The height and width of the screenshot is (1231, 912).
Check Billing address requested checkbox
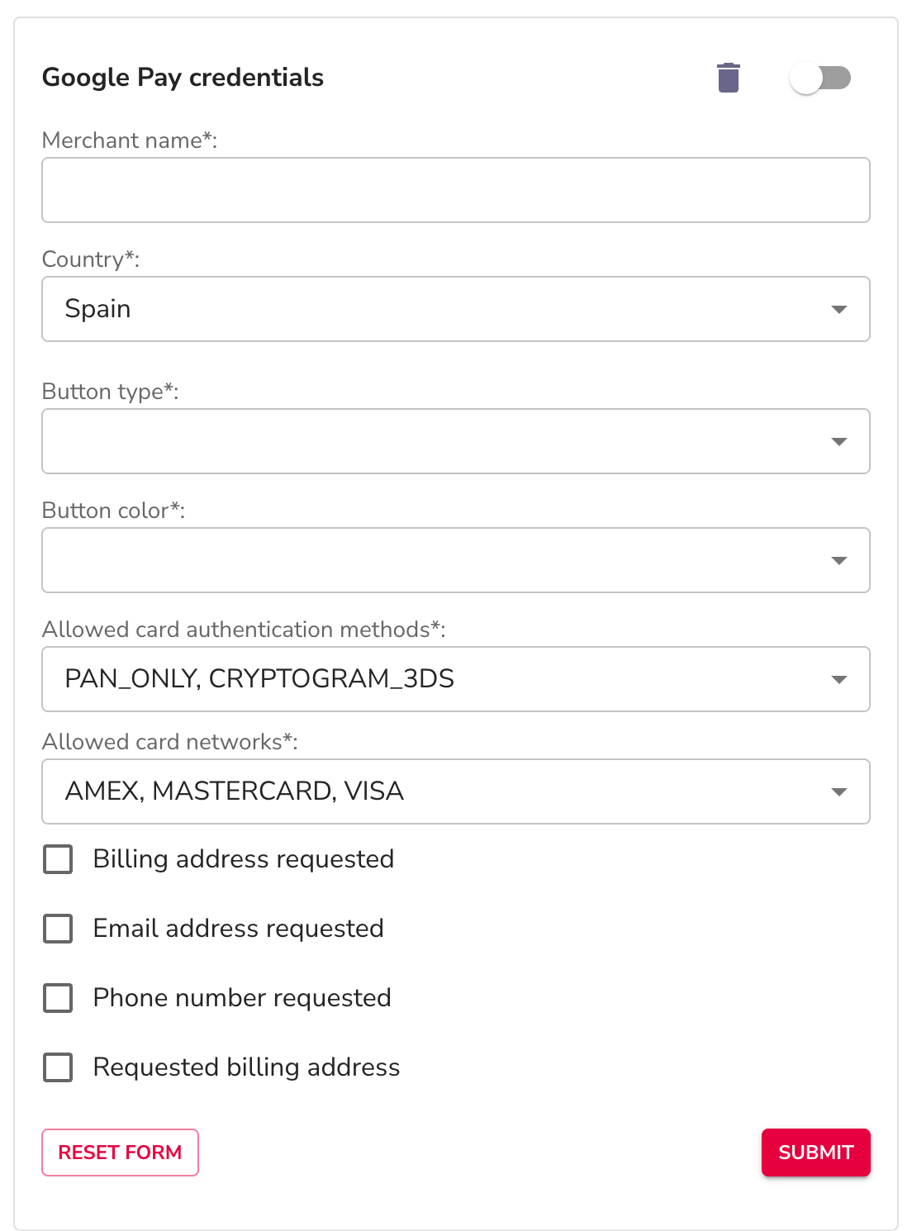(x=58, y=859)
